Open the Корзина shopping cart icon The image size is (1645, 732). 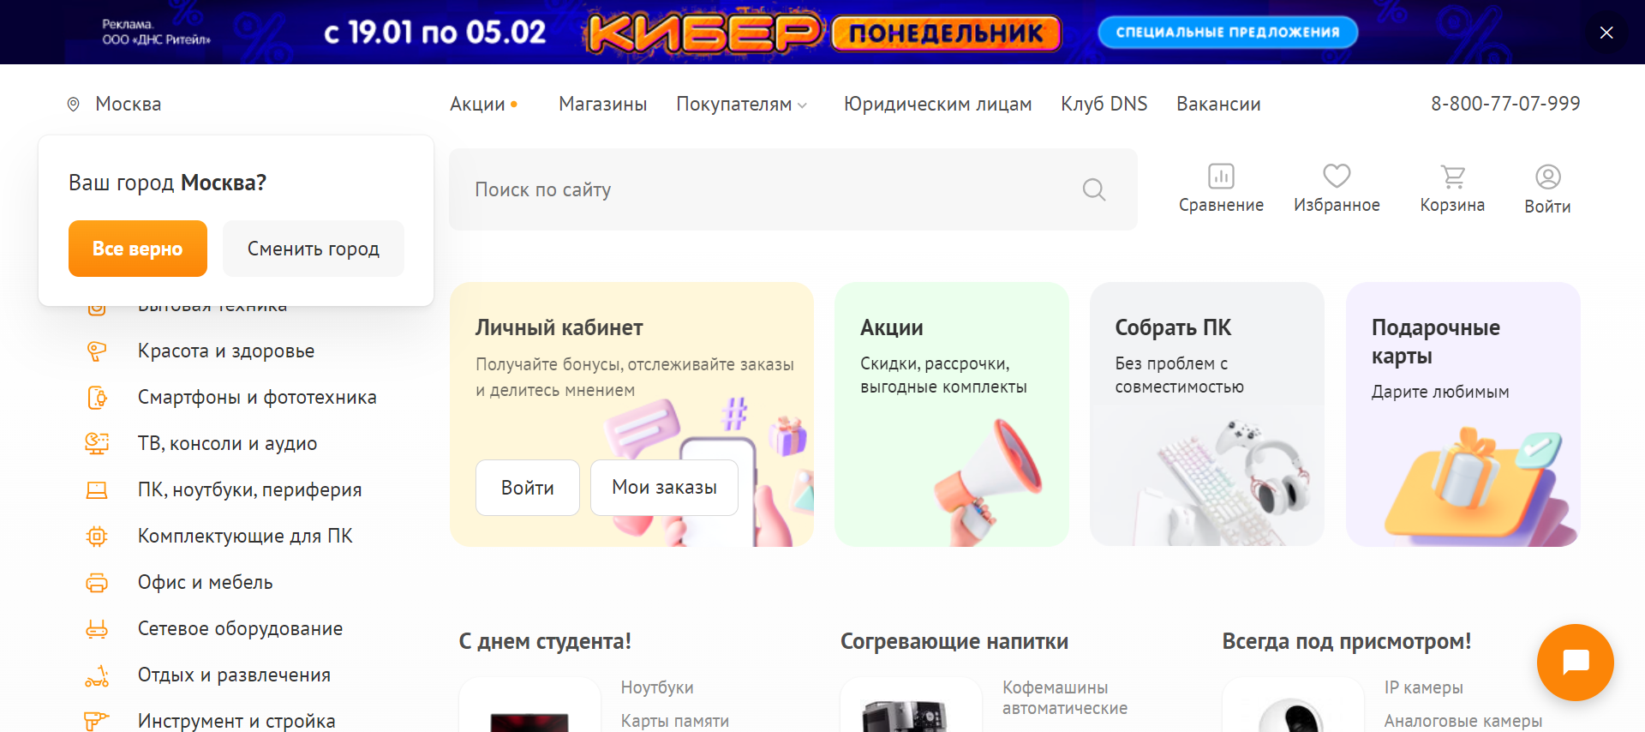(x=1452, y=177)
